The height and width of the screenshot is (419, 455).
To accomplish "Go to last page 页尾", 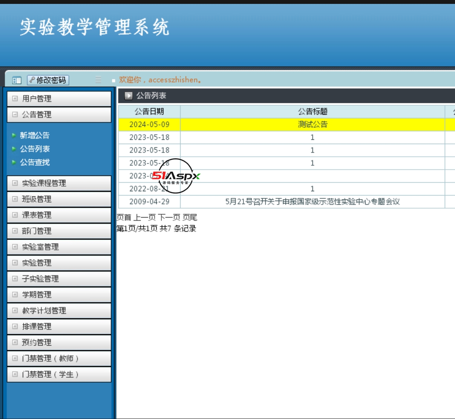I will (x=190, y=217).
